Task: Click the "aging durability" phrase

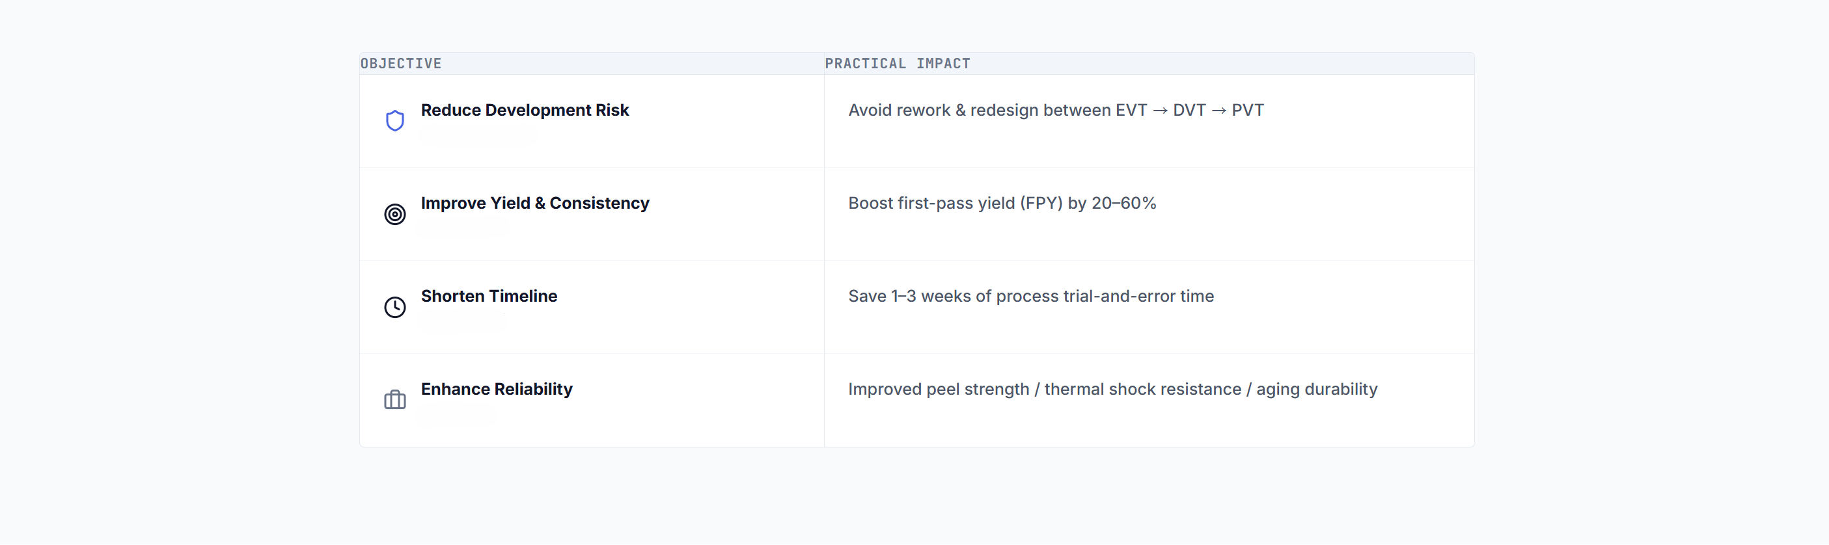Action: [x=1316, y=389]
